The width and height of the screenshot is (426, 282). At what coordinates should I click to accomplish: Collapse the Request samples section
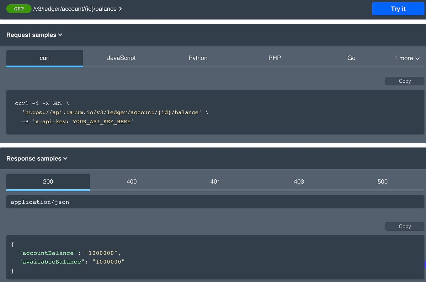coord(34,35)
